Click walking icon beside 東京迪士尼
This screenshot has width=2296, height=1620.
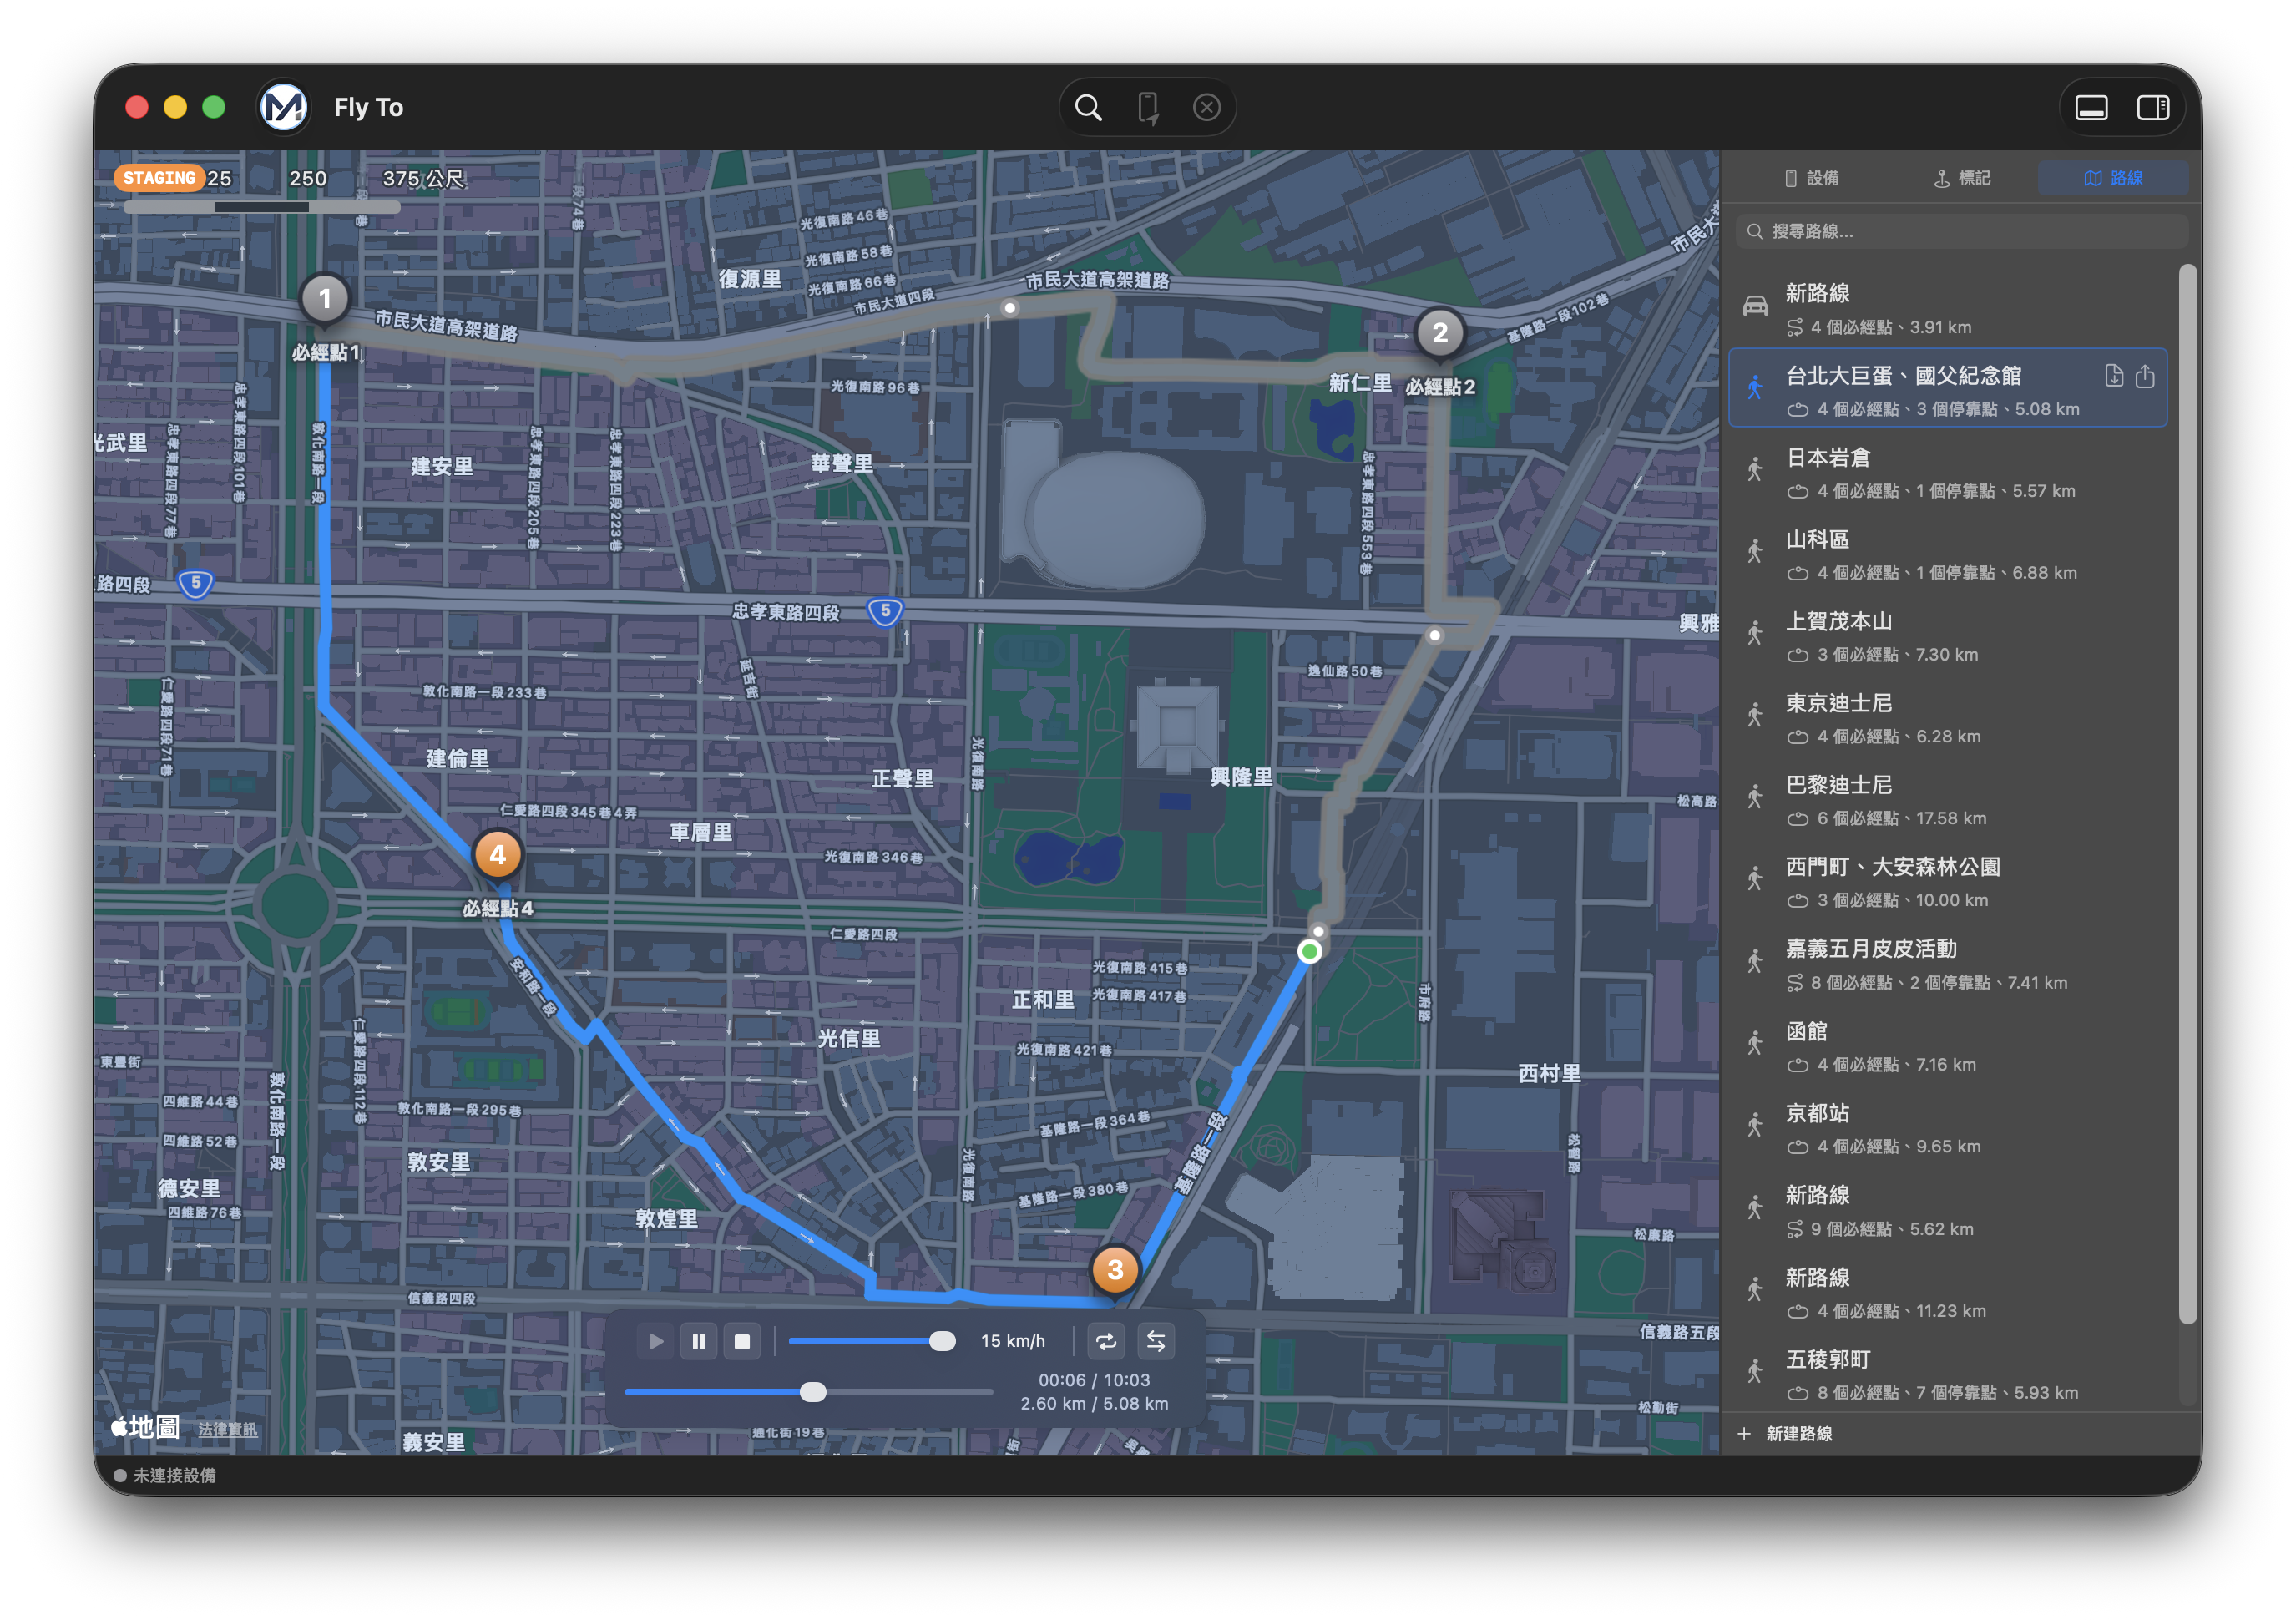pyautogui.click(x=1755, y=716)
